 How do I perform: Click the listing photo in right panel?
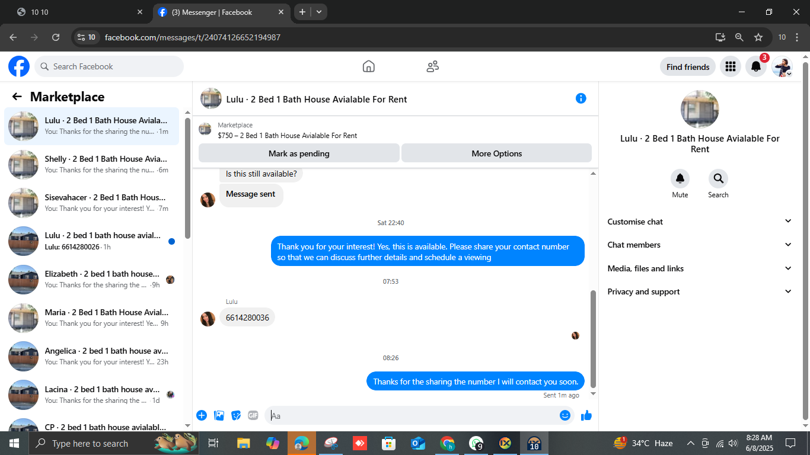[700, 109]
